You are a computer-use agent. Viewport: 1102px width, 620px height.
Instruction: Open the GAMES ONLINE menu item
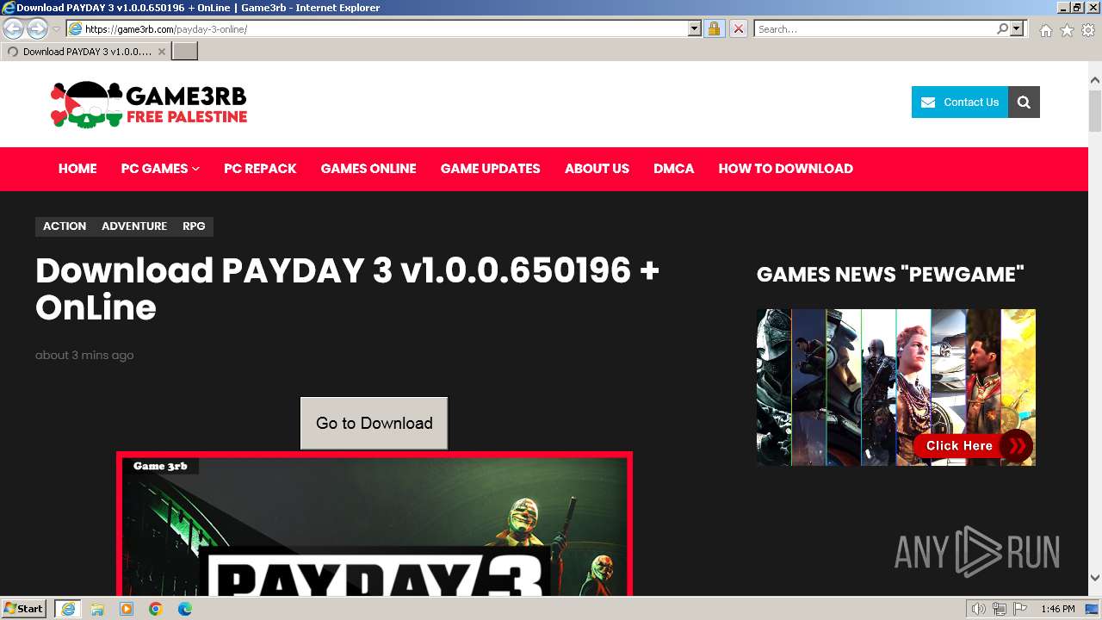coord(368,169)
